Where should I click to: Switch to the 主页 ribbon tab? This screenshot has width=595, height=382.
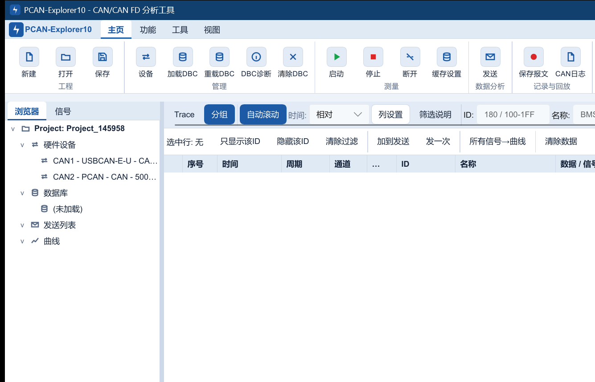(116, 30)
